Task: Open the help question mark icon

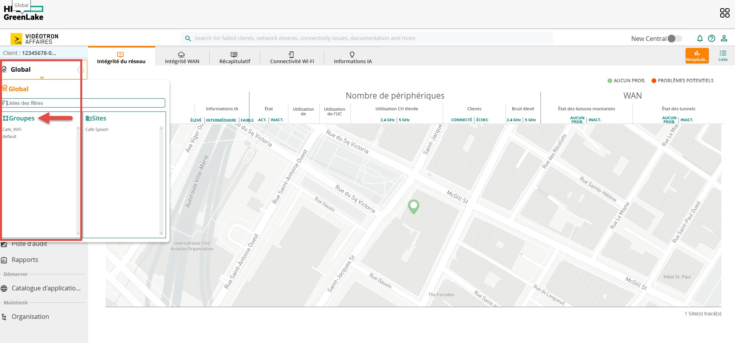Action: point(712,38)
